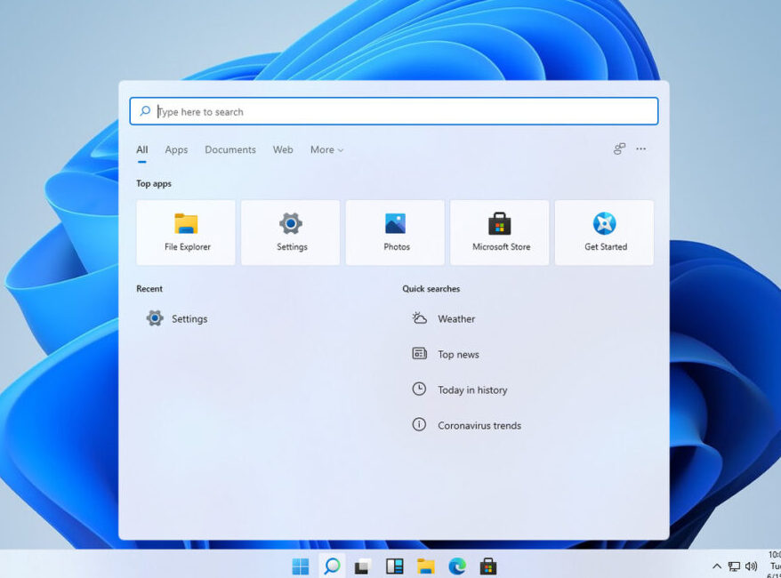Viewport: 781px width, 578px height.
Task: Switch to the Documents search tab
Action: tap(230, 149)
